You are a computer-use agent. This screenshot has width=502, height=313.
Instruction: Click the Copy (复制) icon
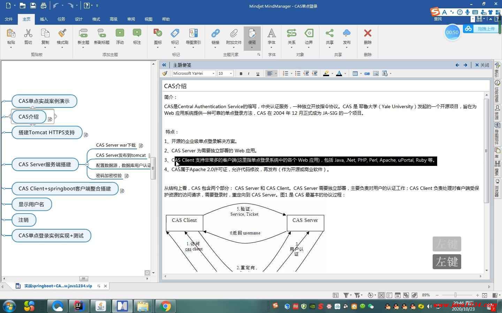(x=45, y=33)
